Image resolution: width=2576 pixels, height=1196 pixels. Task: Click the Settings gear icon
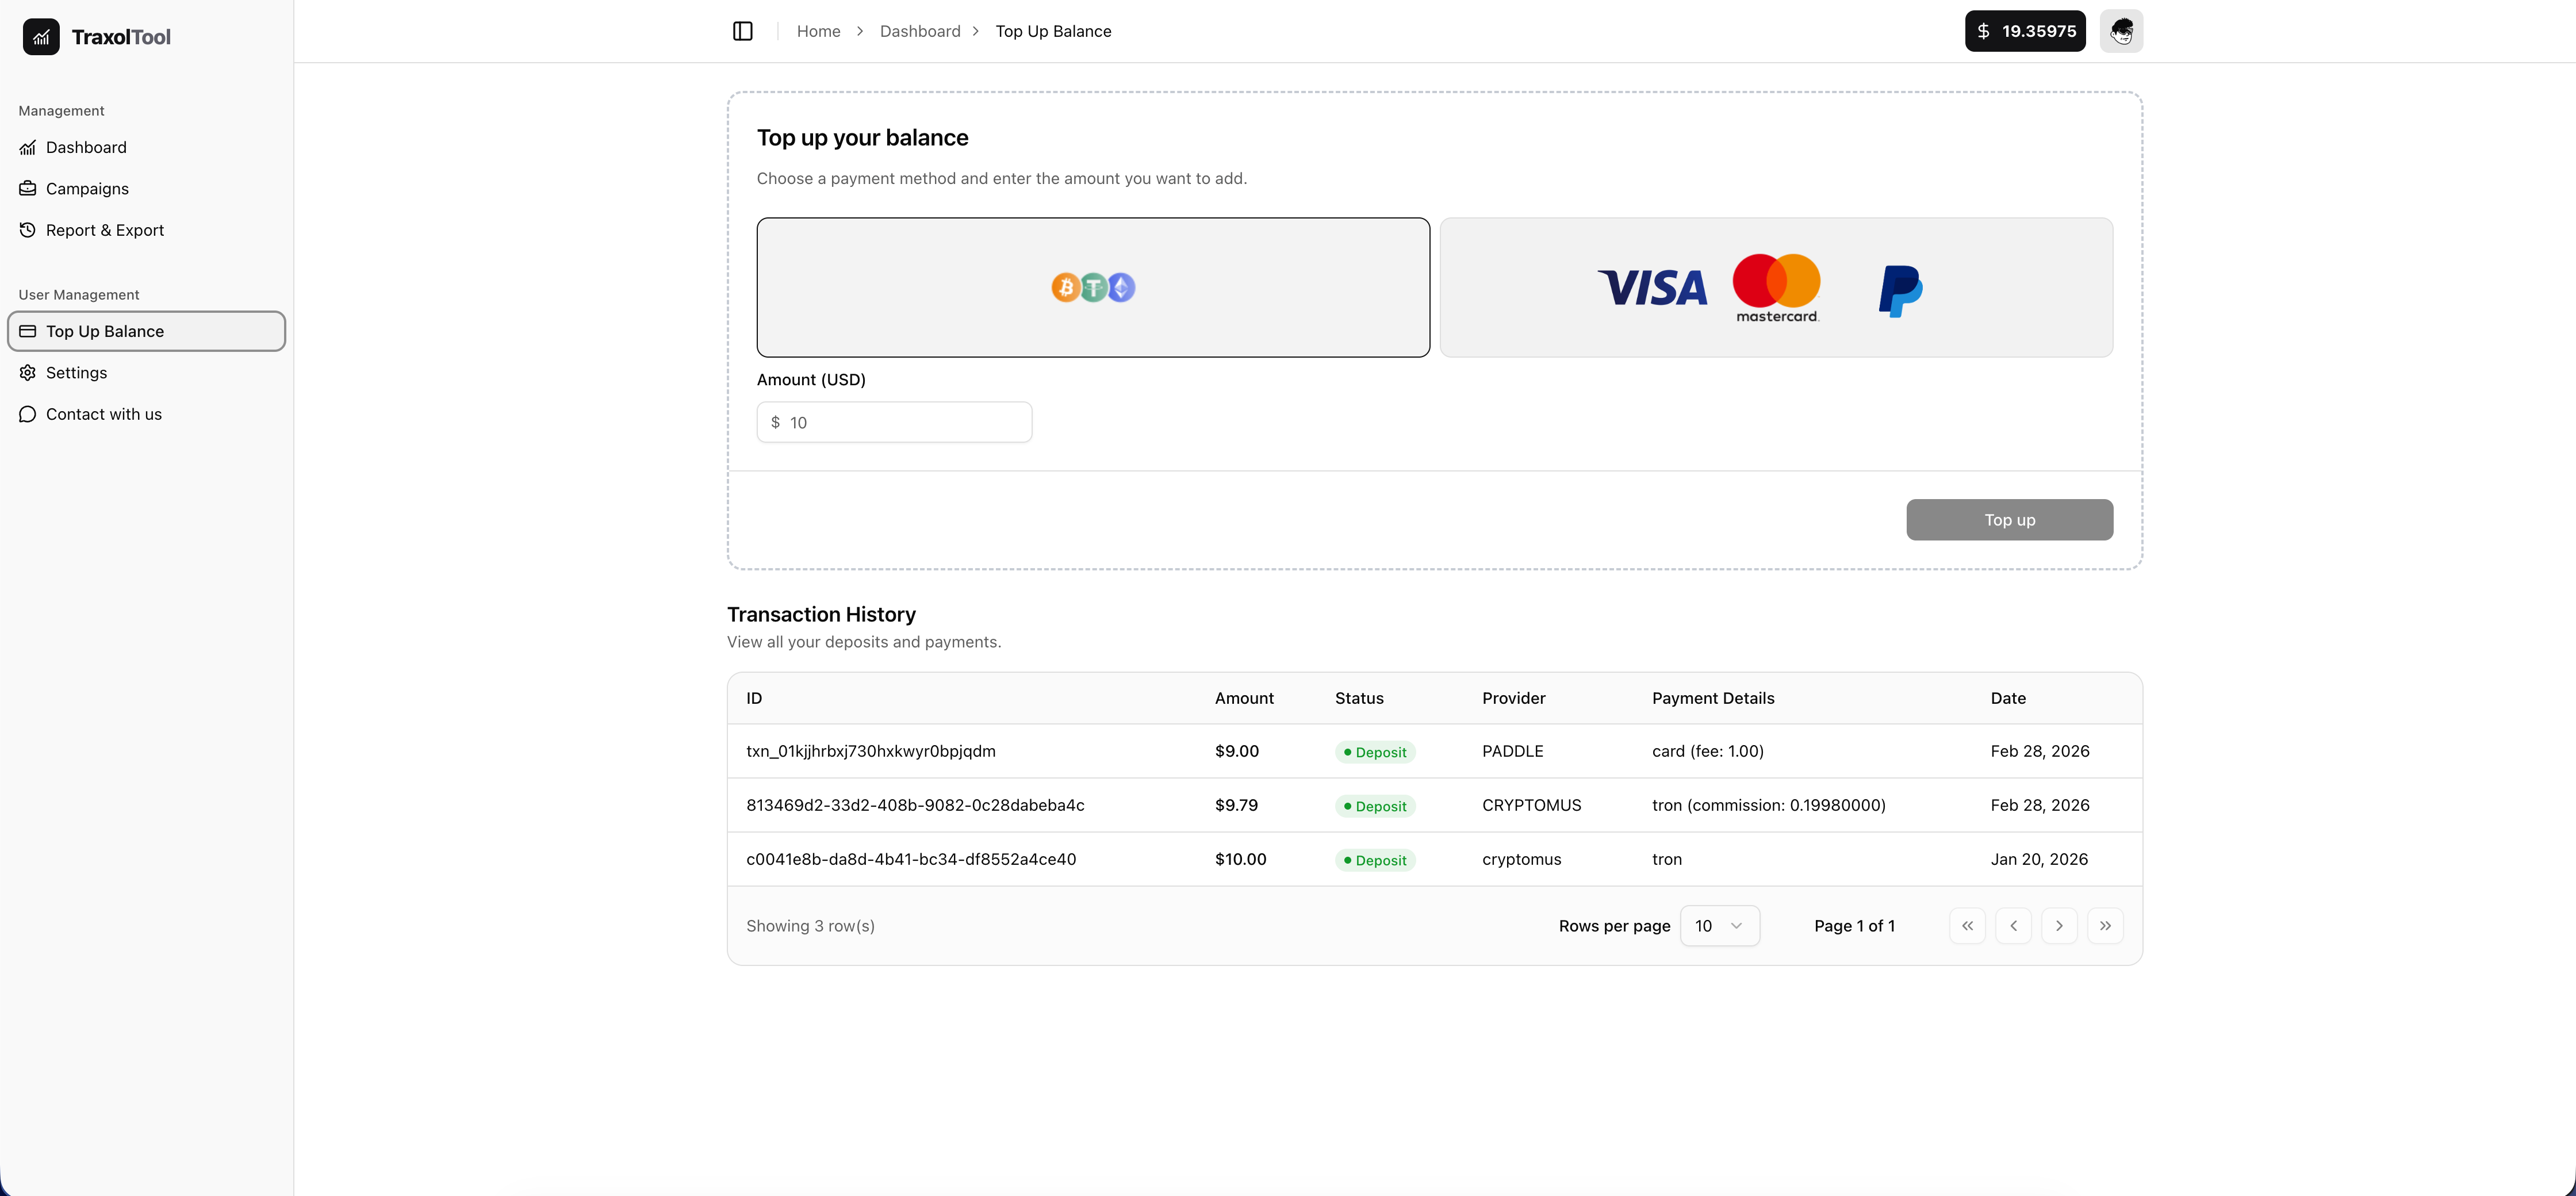coord(28,373)
